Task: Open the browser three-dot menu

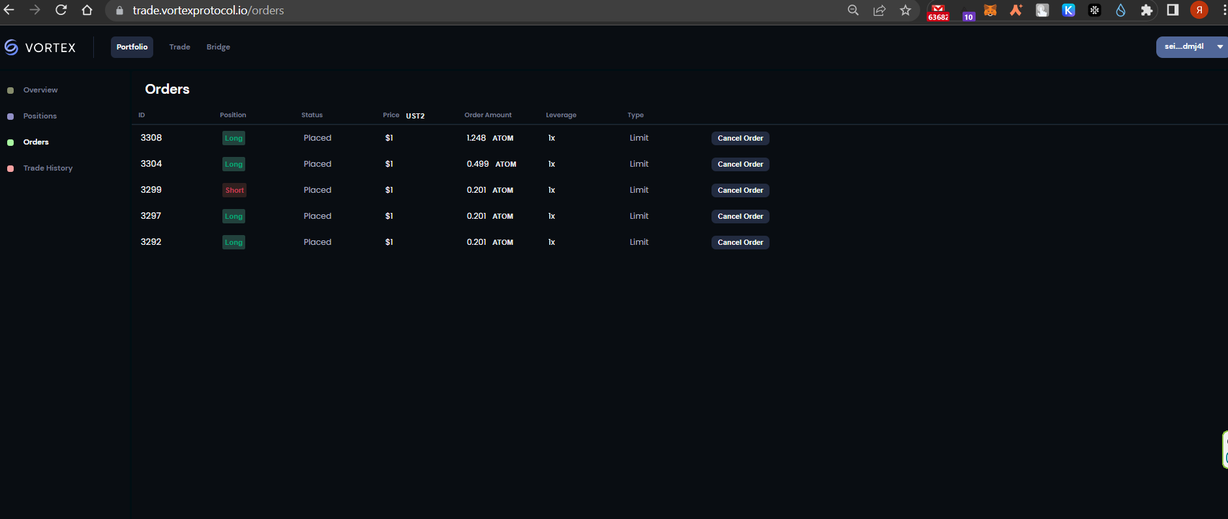Action: tap(1224, 10)
